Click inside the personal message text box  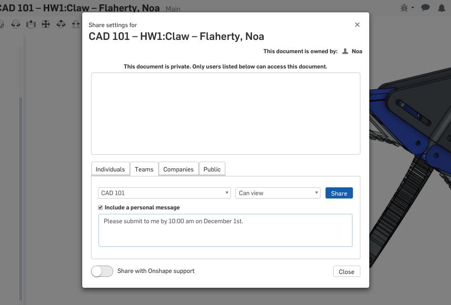pyautogui.click(x=225, y=231)
